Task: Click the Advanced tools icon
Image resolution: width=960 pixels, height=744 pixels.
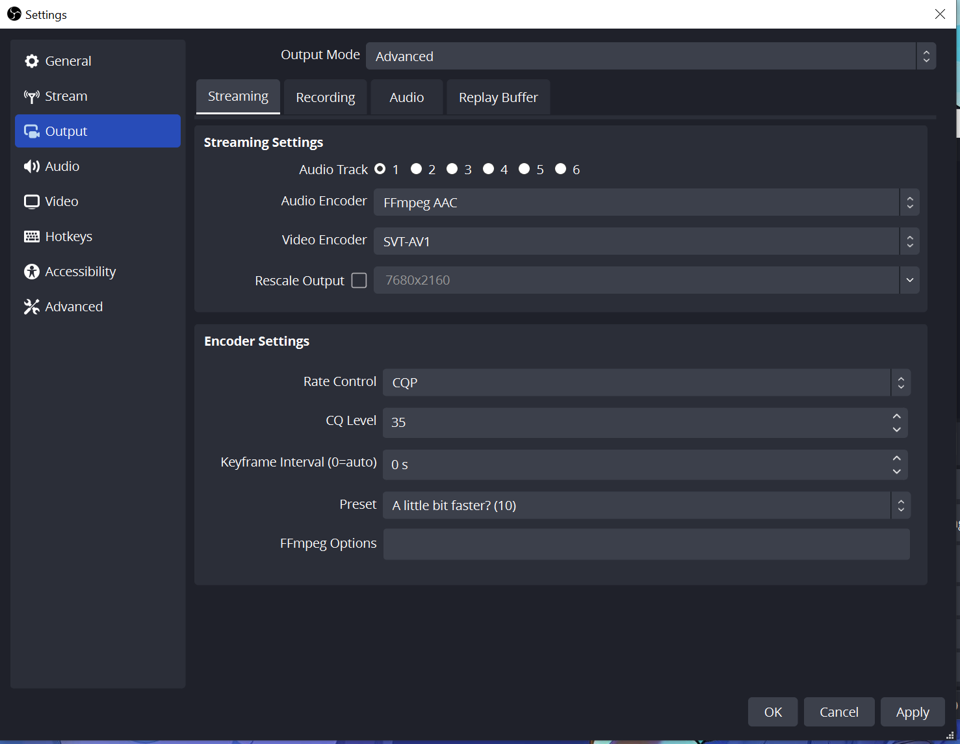Action: pyautogui.click(x=32, y=307)
